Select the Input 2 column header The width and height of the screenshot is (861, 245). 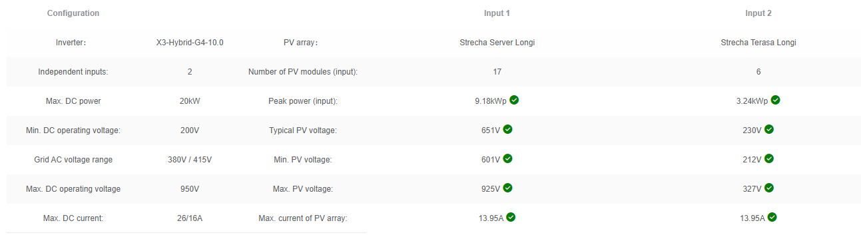758,13
